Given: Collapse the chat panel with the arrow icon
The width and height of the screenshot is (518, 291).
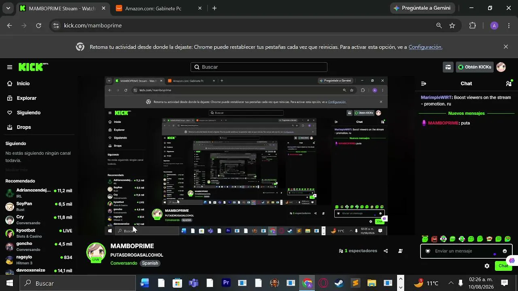Looking at the screenshot, I should (424, 84).
